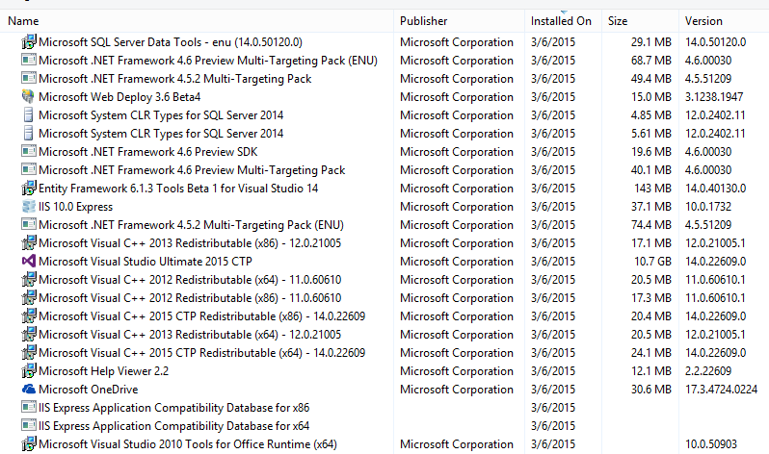Image resolution: width=769 pixels, height=454 pixels.
Task: Click icon for Visual C++ 2013 Redistributable (x86)
Action: pos(29,243)
